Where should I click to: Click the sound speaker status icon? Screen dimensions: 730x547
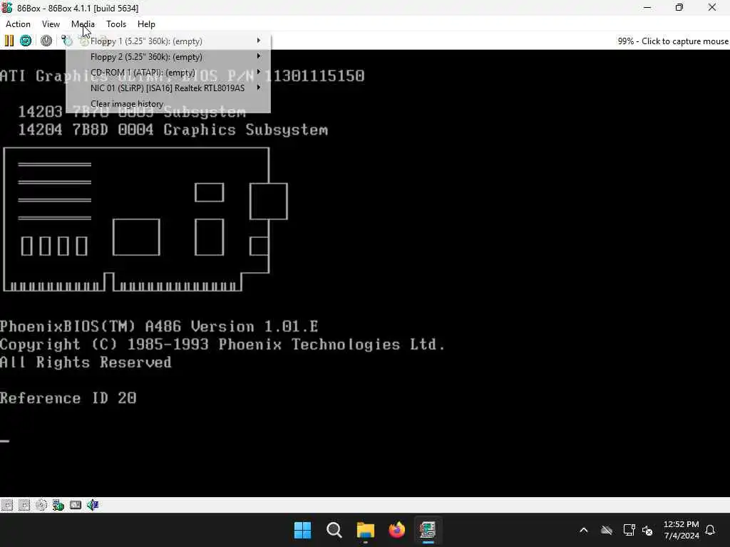click(93, 505)
